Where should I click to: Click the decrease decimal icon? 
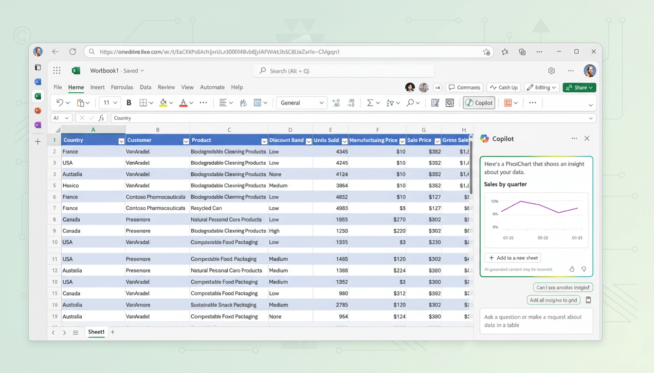pyautogui.click(x=350, y=102)
